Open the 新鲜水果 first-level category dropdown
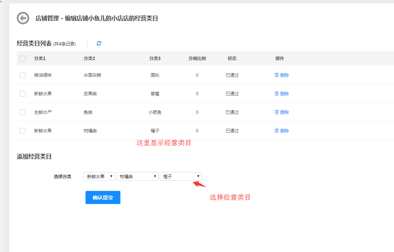This screenshot has width=394, height=252. [99, 176]
